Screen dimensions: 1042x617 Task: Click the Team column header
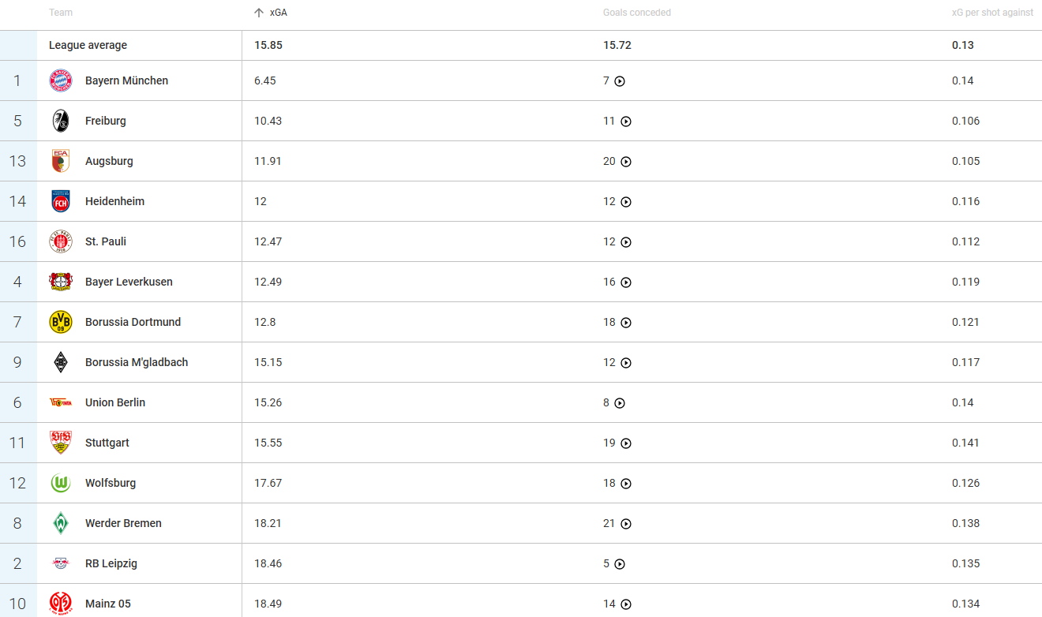click(61, 13)
